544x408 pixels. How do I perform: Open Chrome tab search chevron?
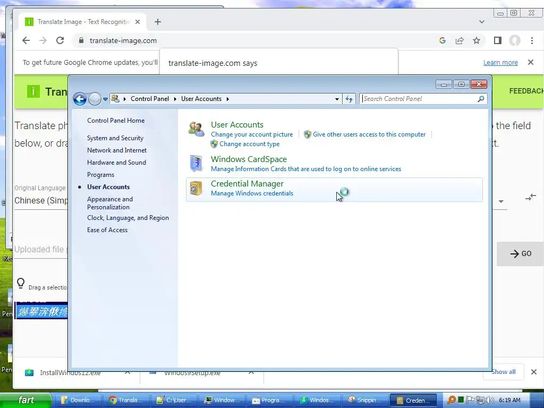pyautogui.click(x=481, y=22)
